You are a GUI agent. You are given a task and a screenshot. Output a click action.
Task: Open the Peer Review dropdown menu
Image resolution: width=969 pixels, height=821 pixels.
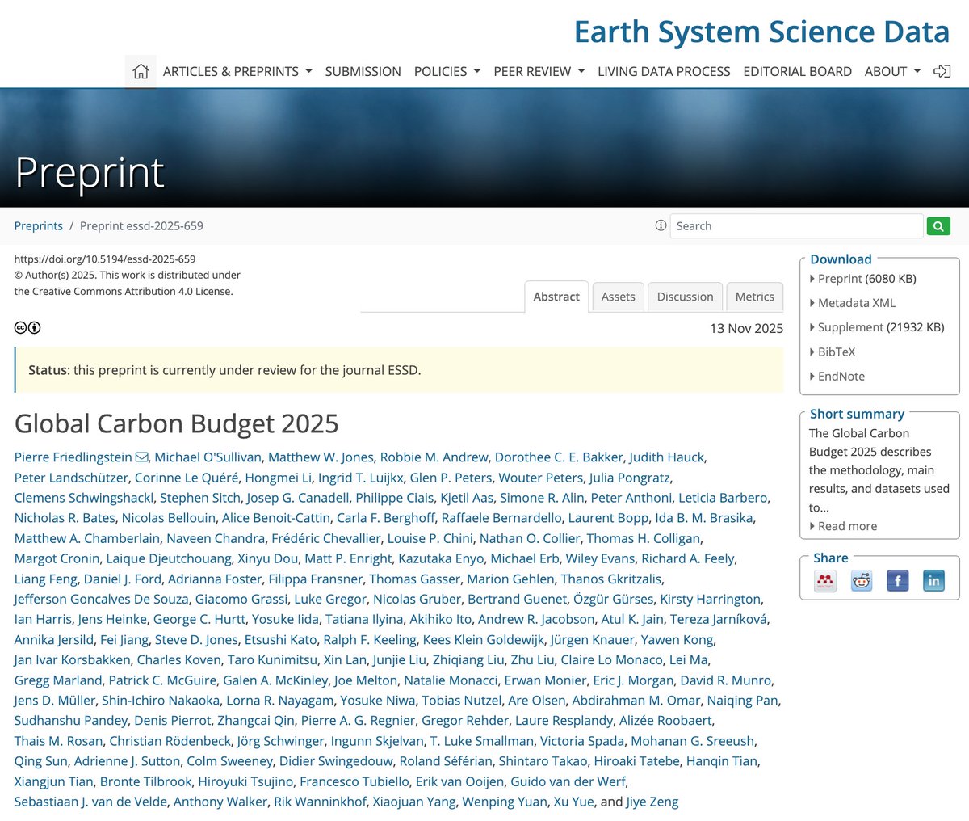pyautogui.click(x=539, y=71)
